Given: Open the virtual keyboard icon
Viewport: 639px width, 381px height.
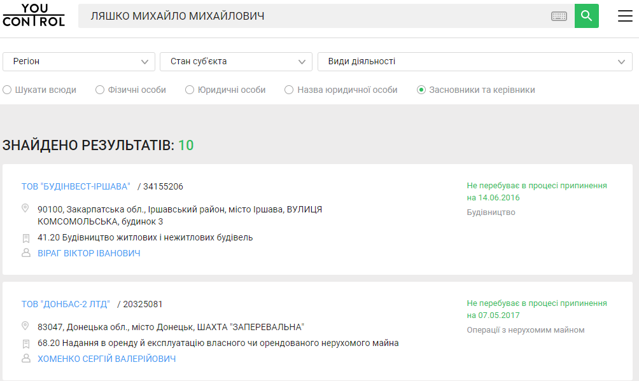Looking at the screenshot, I should (x=559, y=16).
